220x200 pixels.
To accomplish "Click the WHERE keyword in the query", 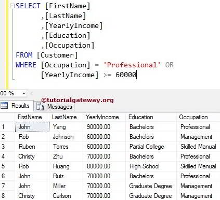I will pos(26,65).
